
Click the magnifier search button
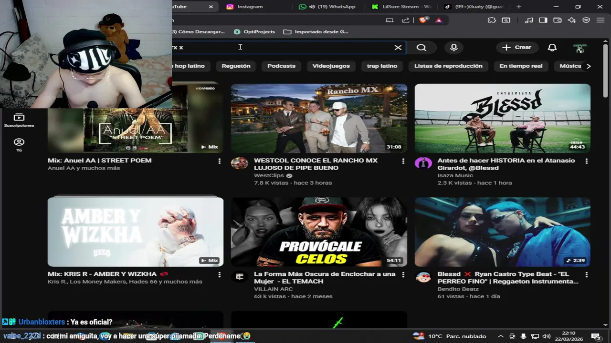421,48
